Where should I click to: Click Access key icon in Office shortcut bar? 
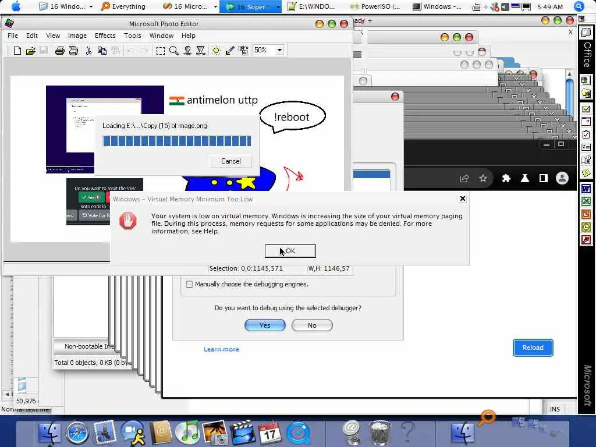586,240
